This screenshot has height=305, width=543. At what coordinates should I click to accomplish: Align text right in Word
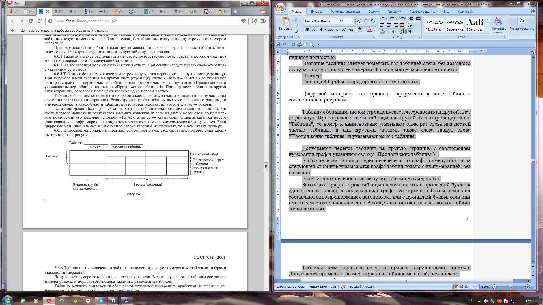coord(395,25)
